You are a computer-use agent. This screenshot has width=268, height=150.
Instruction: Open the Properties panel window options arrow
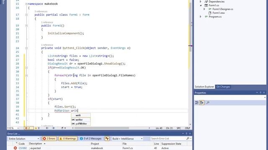257,92
